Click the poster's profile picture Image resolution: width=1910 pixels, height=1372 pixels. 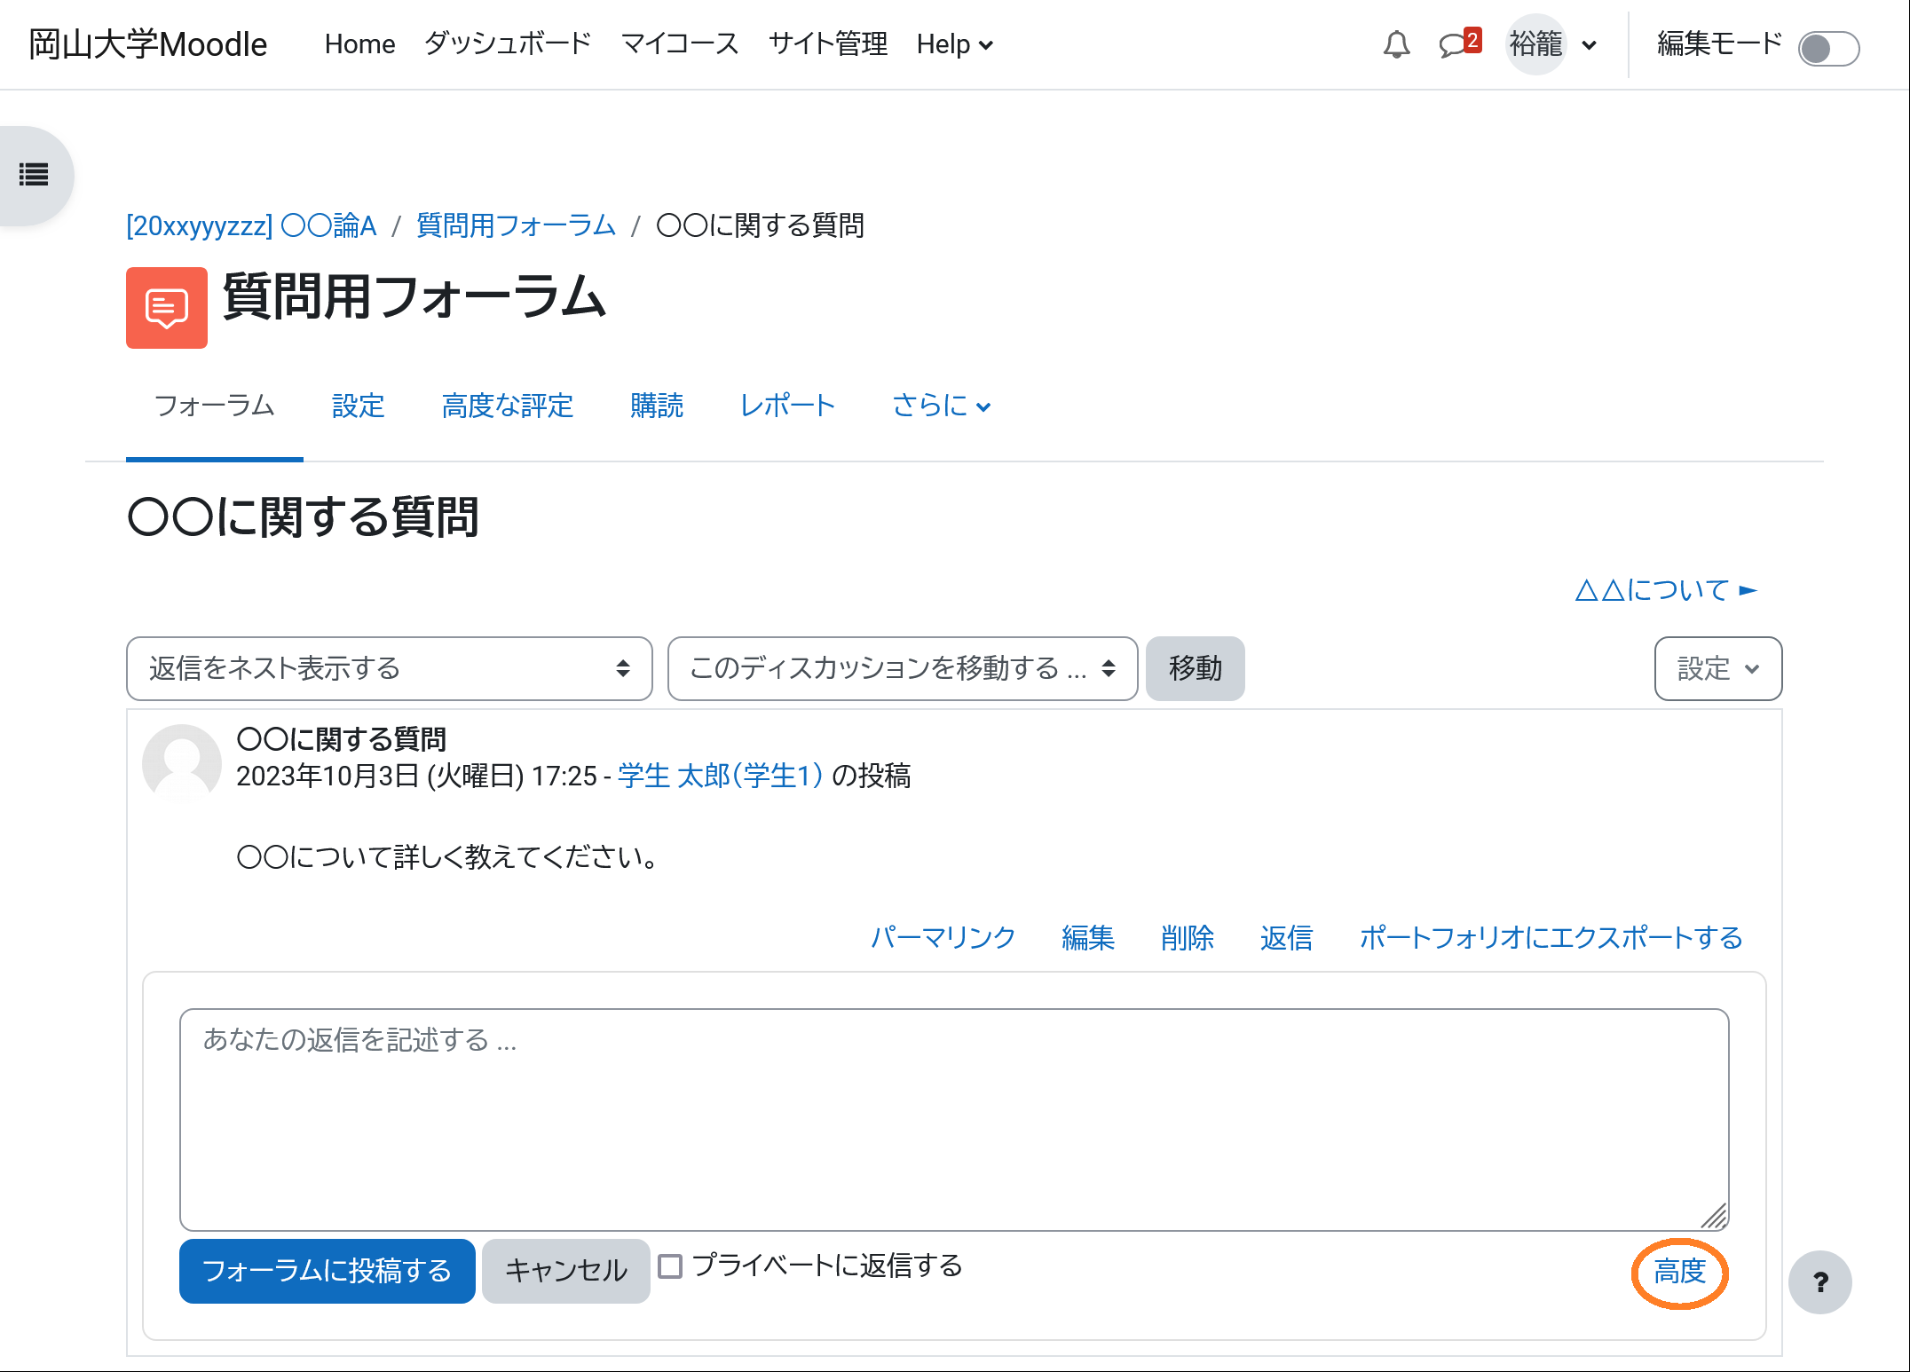click(182, 763)
